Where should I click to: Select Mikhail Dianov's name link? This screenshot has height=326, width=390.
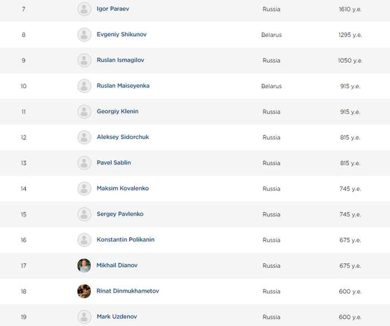tap(117, 265)
